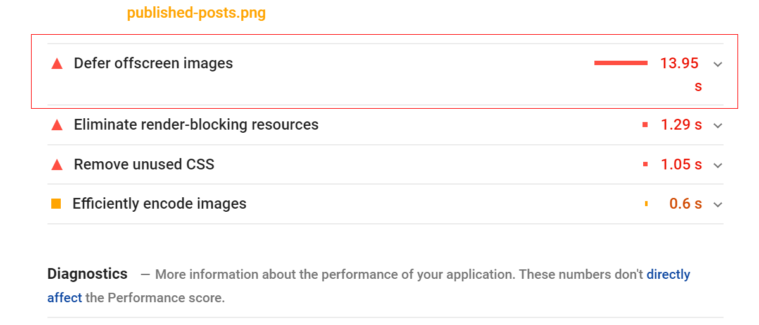
Task: Click the small red bar beside 1.29 s
Action: coord(645,125)
